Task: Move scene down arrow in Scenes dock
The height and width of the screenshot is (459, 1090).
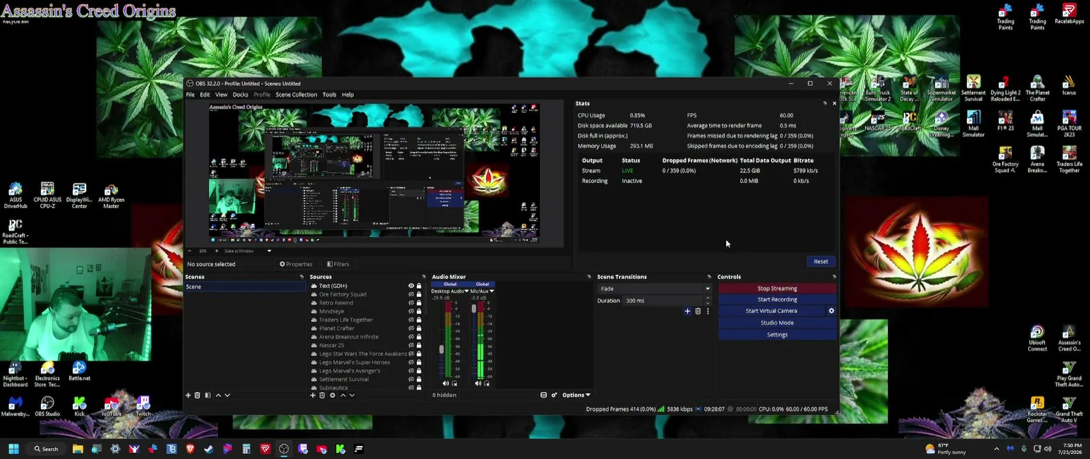Action: (228, 395)
